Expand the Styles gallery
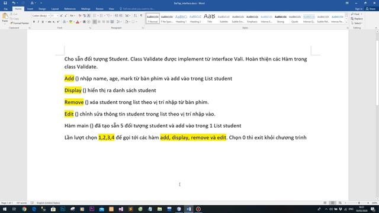Viewport: 379px width, 213px height. 346,22
